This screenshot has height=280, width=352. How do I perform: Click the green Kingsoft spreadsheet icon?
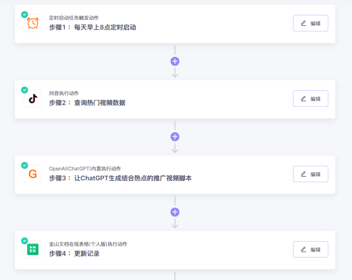tap(33, 249)
